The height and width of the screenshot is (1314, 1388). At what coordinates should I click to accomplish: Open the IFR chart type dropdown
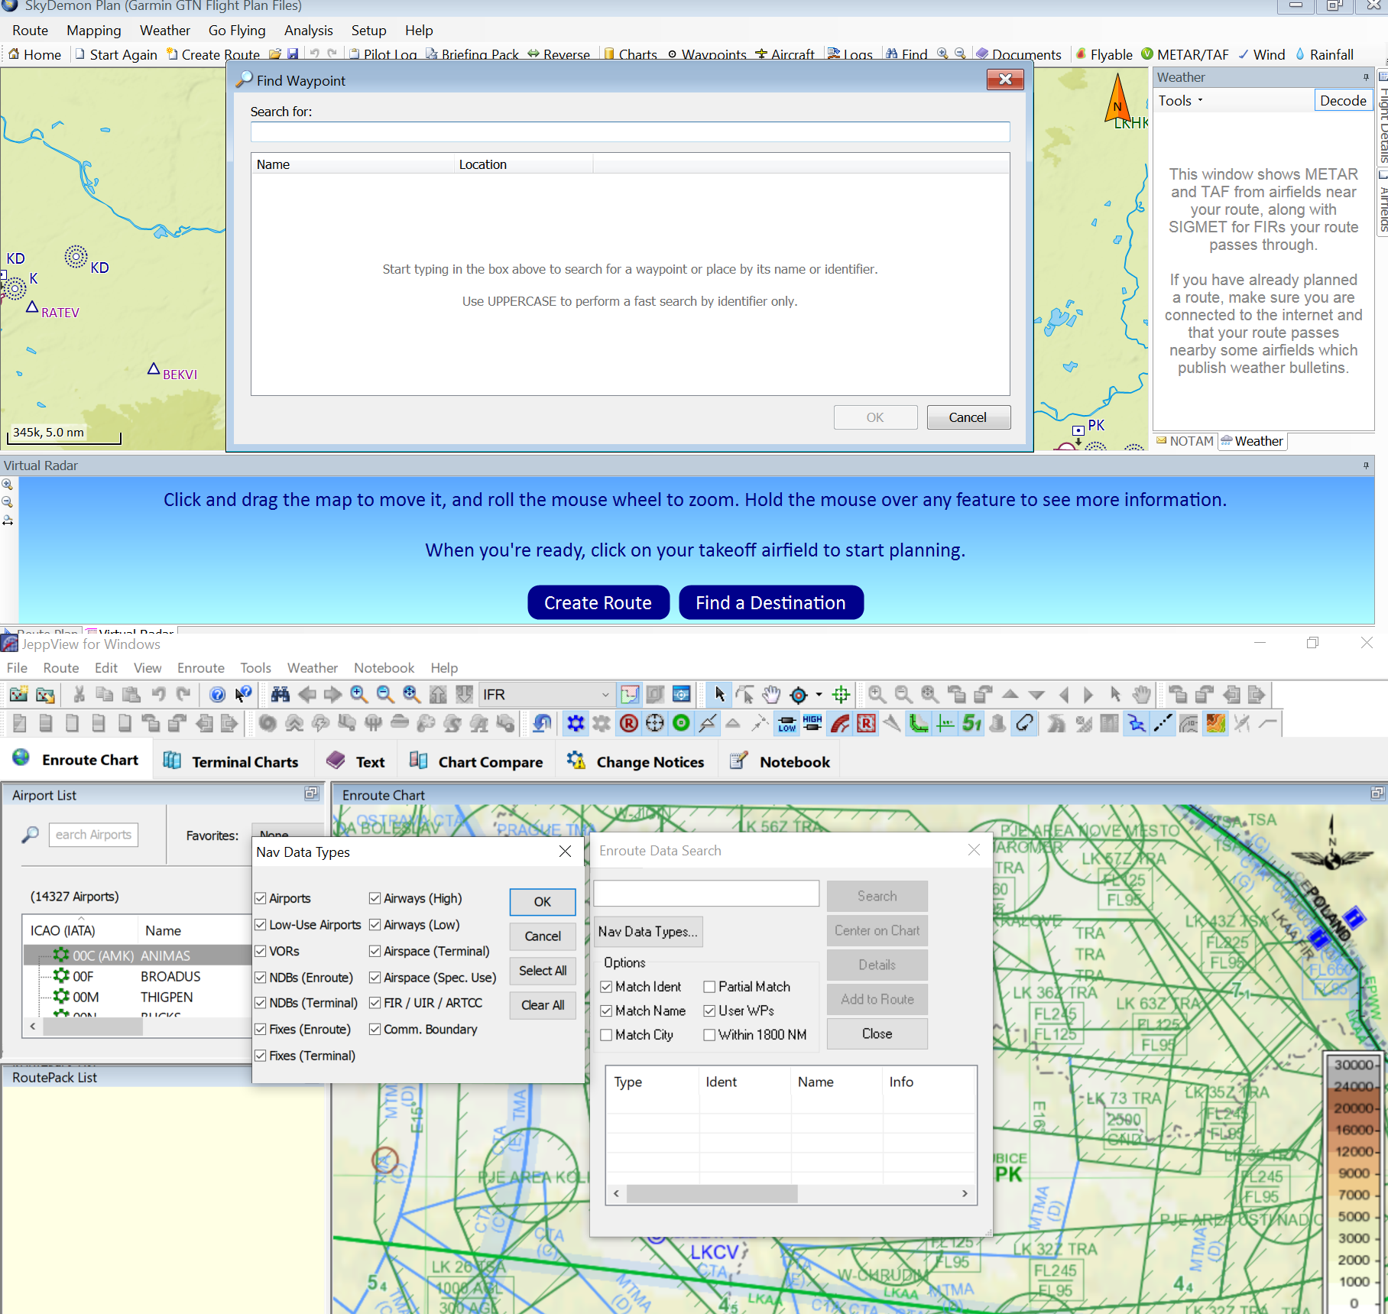546,694
